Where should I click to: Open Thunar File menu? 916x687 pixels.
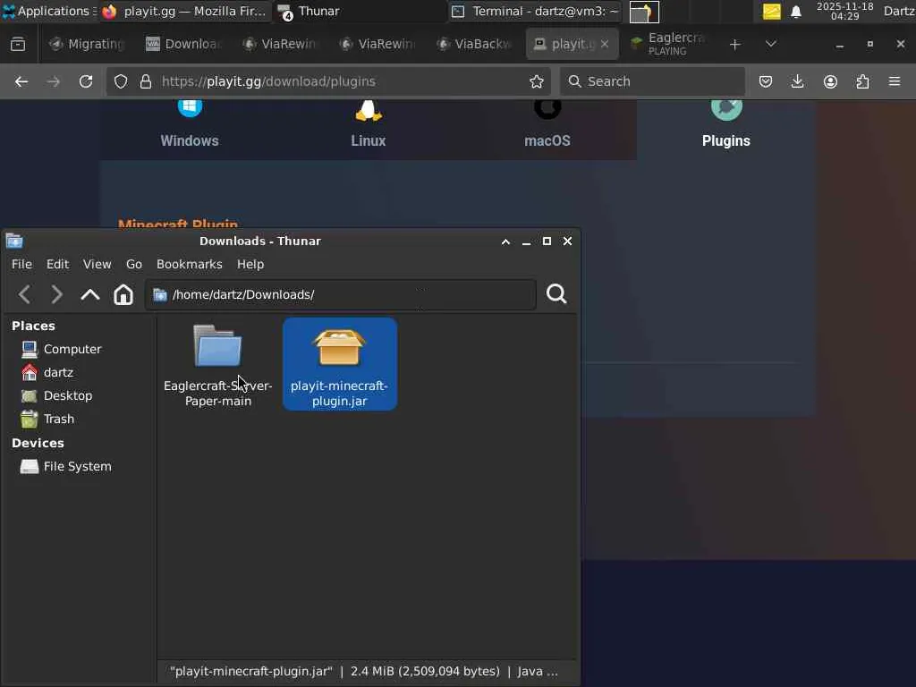(21, 264)
